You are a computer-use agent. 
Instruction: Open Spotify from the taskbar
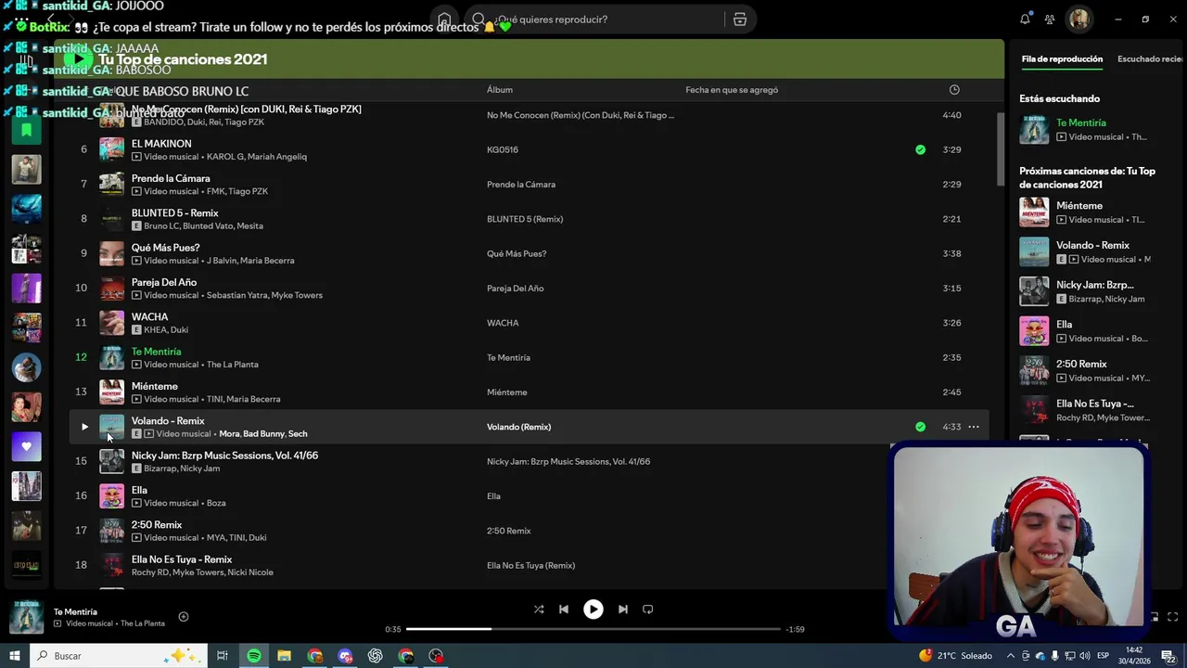[253, 656]
